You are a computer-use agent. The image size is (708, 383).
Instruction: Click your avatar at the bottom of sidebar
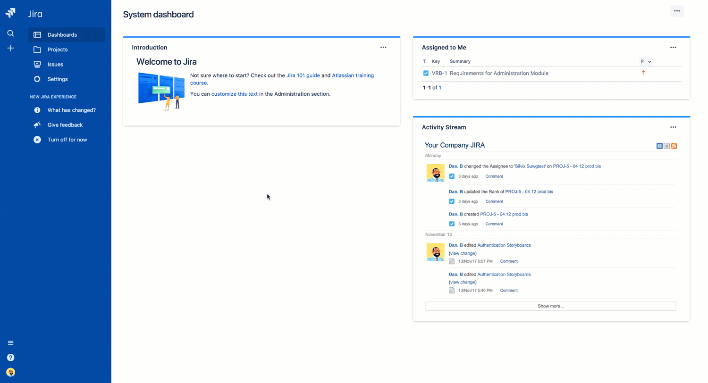10,373
